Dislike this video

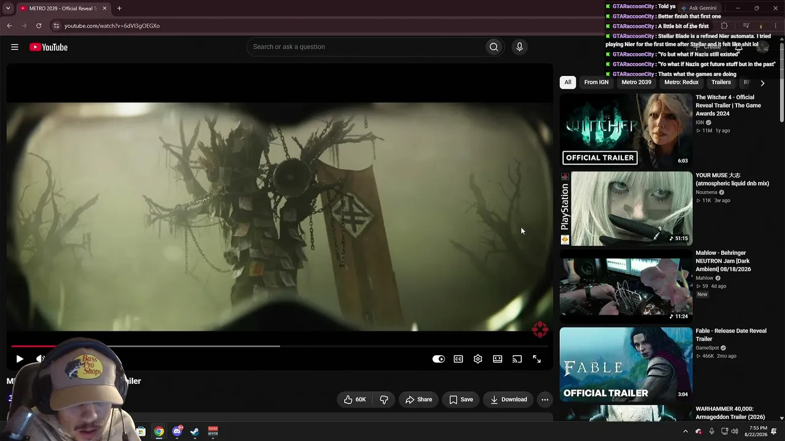[384, 399]
